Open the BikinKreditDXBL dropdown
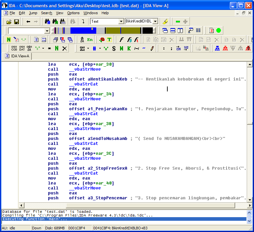The width and height of the screenshot is (254, 232). coord(155,21)
